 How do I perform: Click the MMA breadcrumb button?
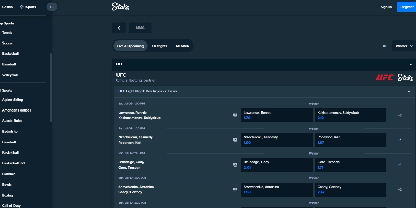click(x=140, y=28)
